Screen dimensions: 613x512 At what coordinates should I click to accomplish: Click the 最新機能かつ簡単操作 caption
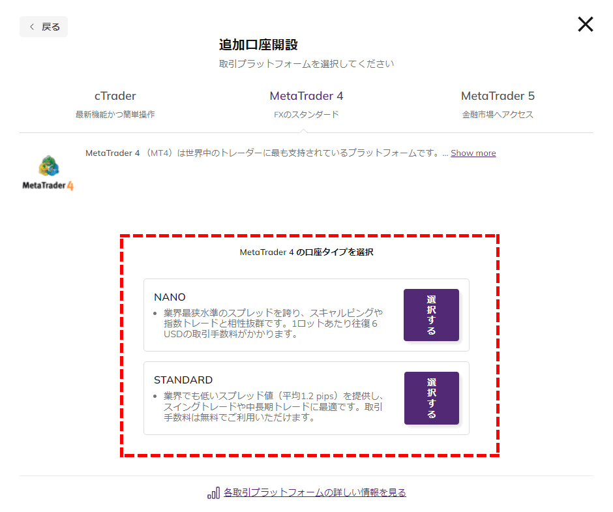pos(115,115)
